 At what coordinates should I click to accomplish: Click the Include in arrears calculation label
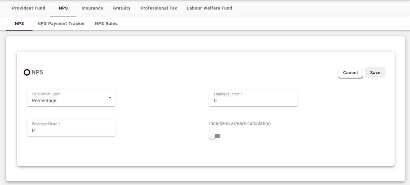click(240, 124)
